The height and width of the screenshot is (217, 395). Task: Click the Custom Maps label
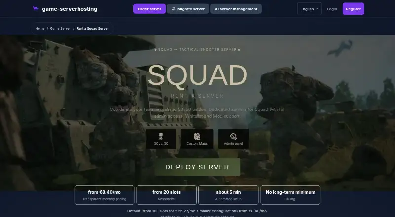click(197, 143)
